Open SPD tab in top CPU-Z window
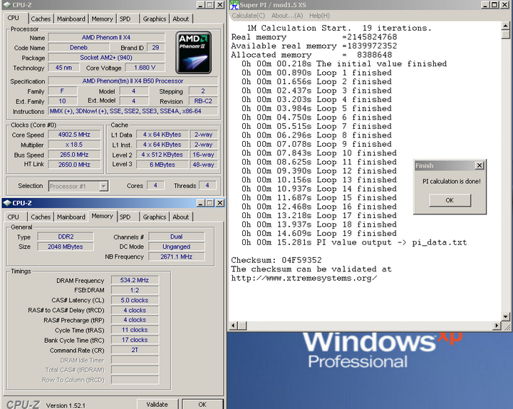 (x=125, y=19)
